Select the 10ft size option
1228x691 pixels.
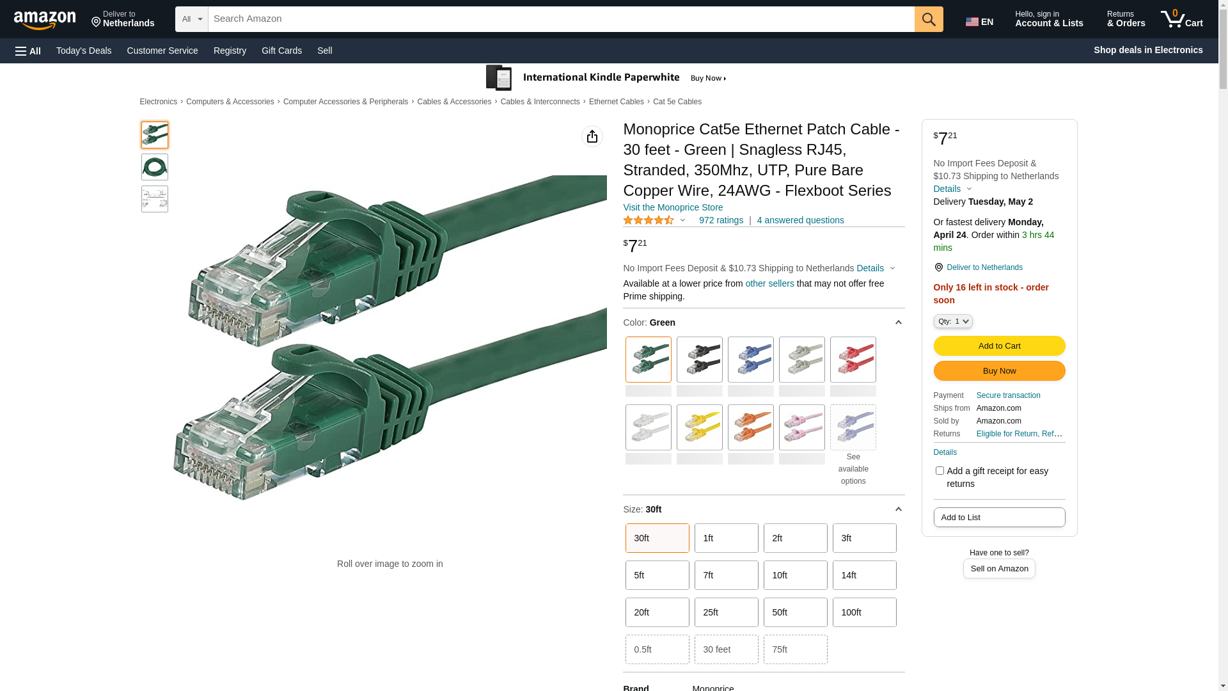tap(796, 575)
